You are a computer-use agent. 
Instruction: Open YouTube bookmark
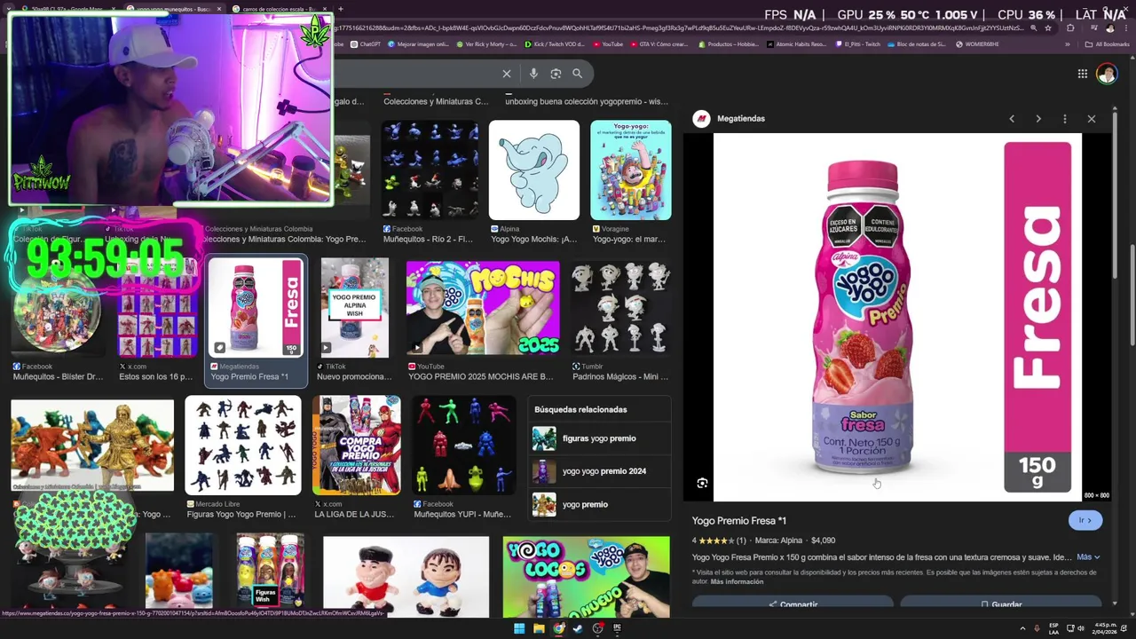tap(608, 44)
